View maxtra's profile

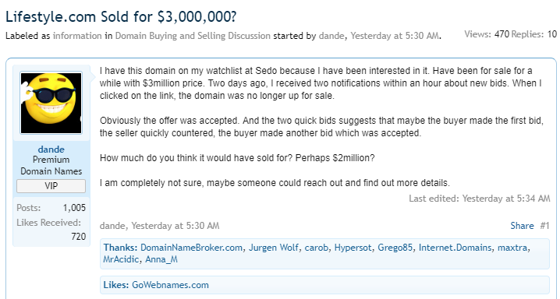(x=512, y=248)
